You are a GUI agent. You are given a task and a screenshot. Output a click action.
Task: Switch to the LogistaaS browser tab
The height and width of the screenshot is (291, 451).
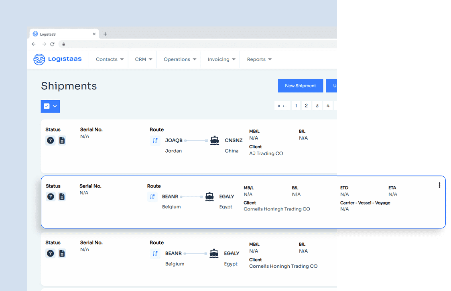[60, 34]
